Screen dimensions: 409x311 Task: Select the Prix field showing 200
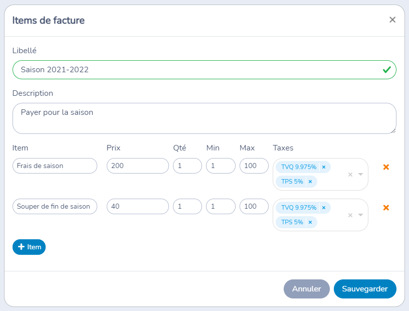[x=137, y=166]
